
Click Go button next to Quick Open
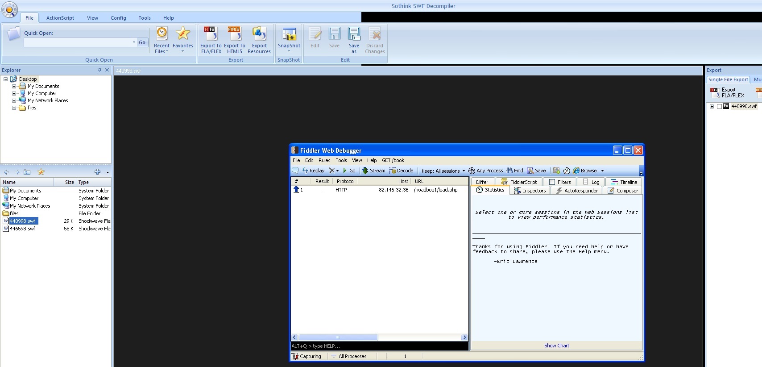coord(142,42)
